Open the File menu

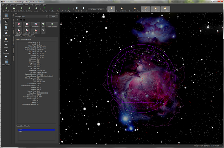pyautogui.click(x=3, y=5)
